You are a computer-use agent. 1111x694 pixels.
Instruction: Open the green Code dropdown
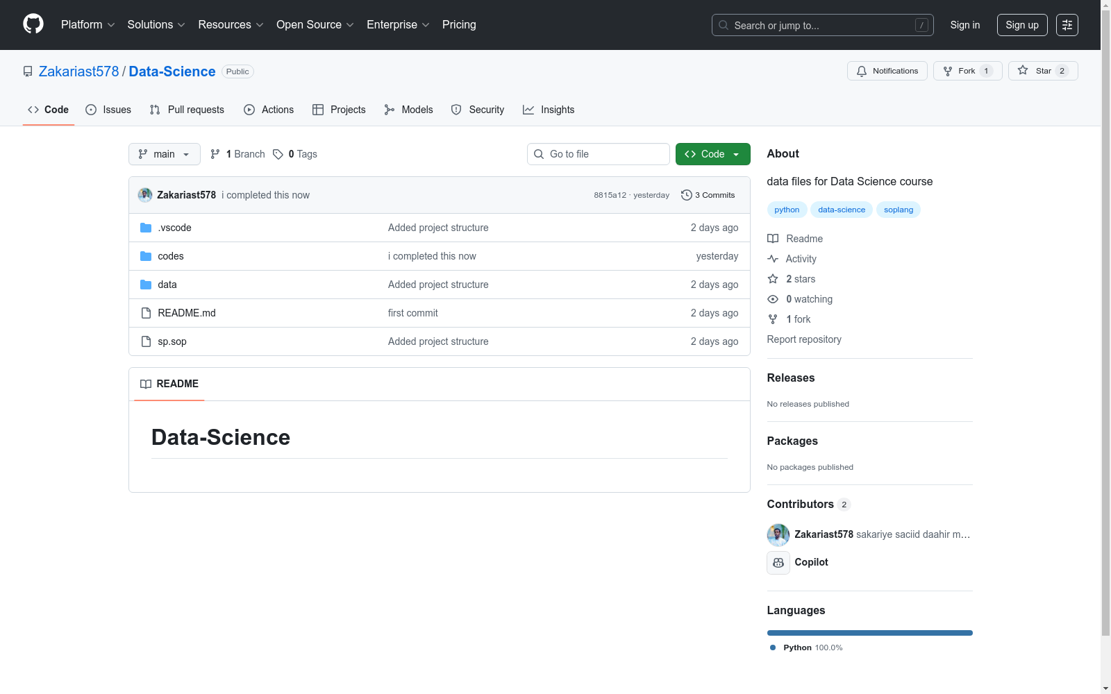[713, 154]
